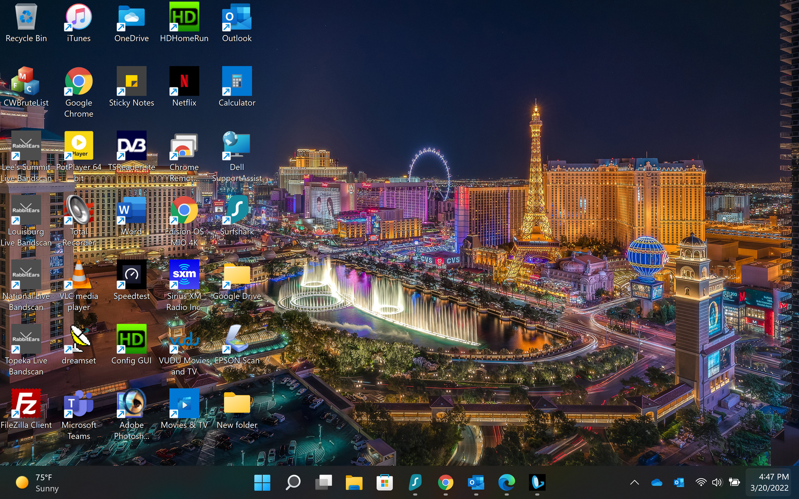Click the OneDrive cloud tray icon

[x=657, y=483]
